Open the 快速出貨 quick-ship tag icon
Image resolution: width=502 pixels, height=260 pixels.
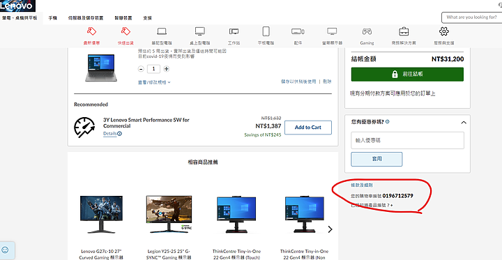(125, 31)
